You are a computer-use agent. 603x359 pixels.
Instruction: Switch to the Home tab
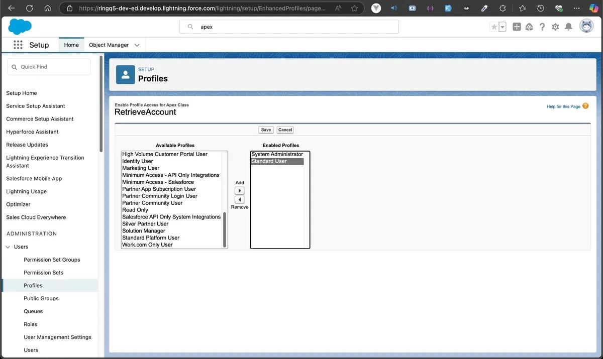71,45
